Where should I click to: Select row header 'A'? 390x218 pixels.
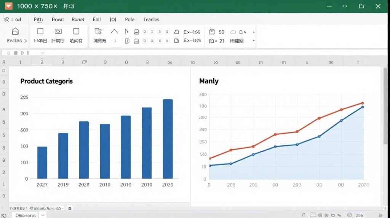(x=4, y=109)
